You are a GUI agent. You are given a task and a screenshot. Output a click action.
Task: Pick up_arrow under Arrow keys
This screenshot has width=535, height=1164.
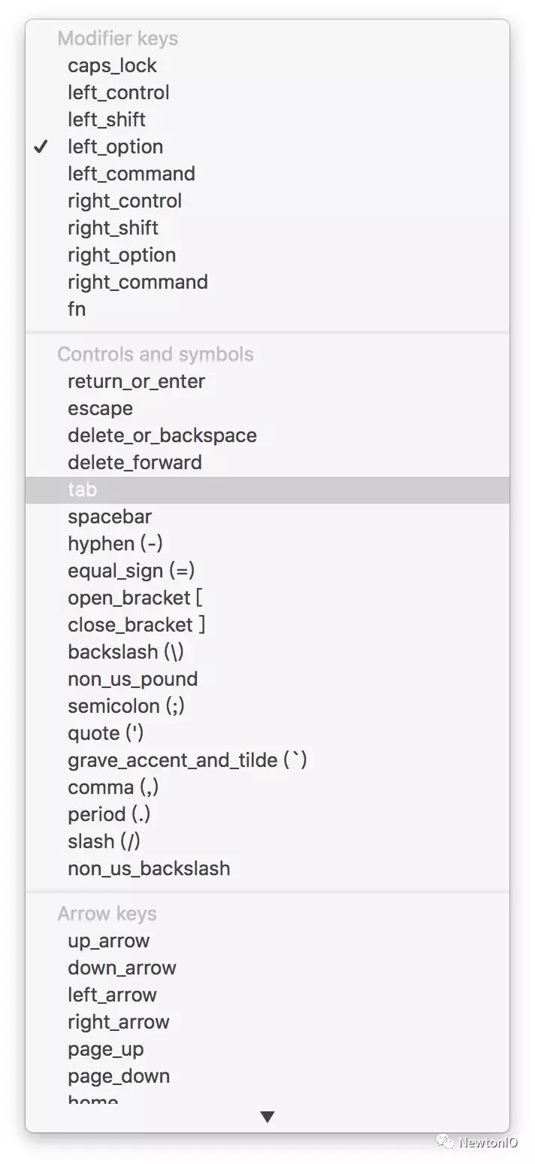[x=108, y=941]
